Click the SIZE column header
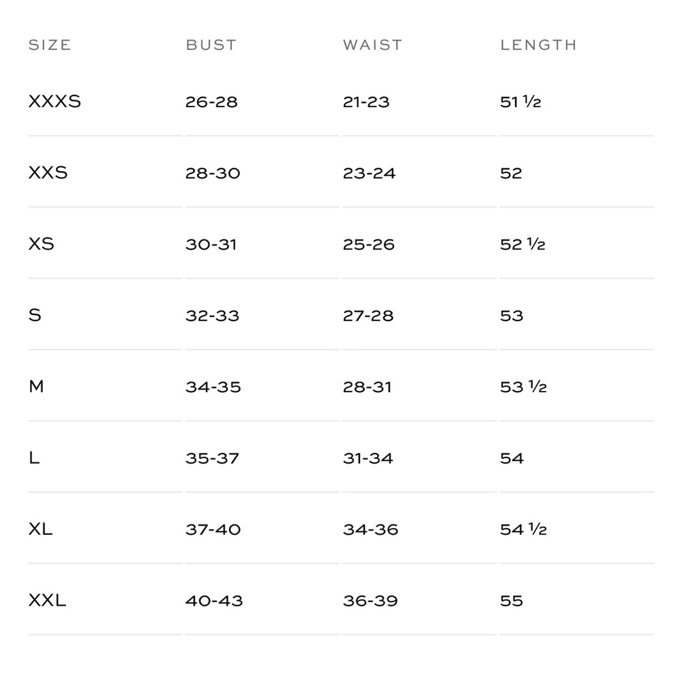This screenshot has width=682, height=682. (x=50, y=45)
